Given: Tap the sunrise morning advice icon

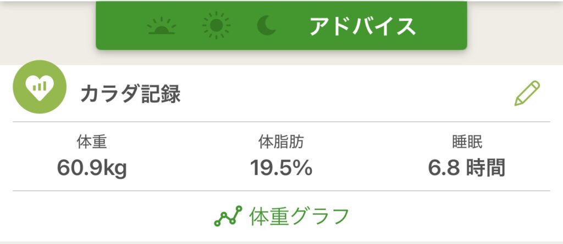Looking at the screenshot, I should (x=162, y=26).
